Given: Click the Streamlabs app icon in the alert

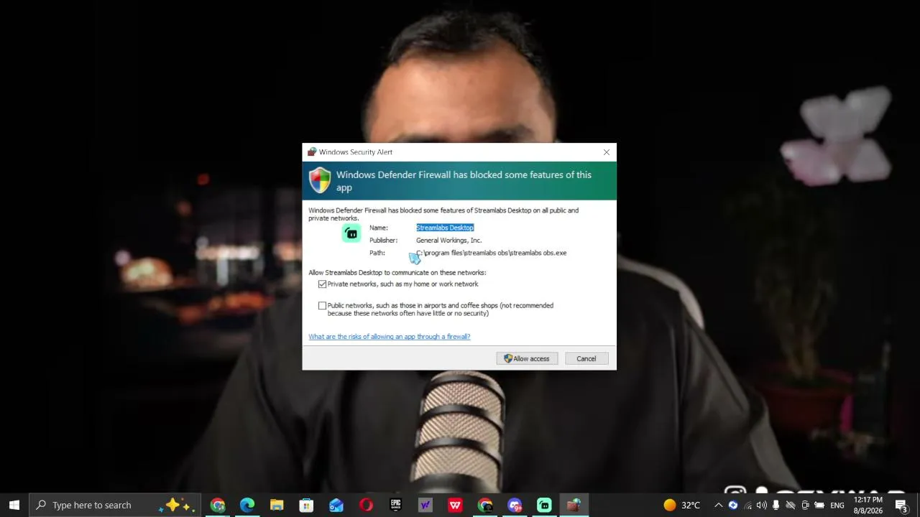Looking at the screenshot, I should click(x=351, y=233).
